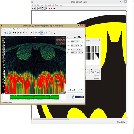Click the dark playback level meter
This screenshot has height=134, width=134.
pos(80,97)
